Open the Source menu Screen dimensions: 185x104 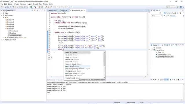coord(10,4)
